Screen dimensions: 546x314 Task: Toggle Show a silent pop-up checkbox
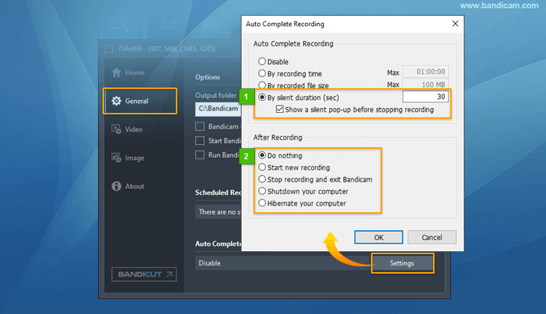pyautogui.click(x=279, y=109)
